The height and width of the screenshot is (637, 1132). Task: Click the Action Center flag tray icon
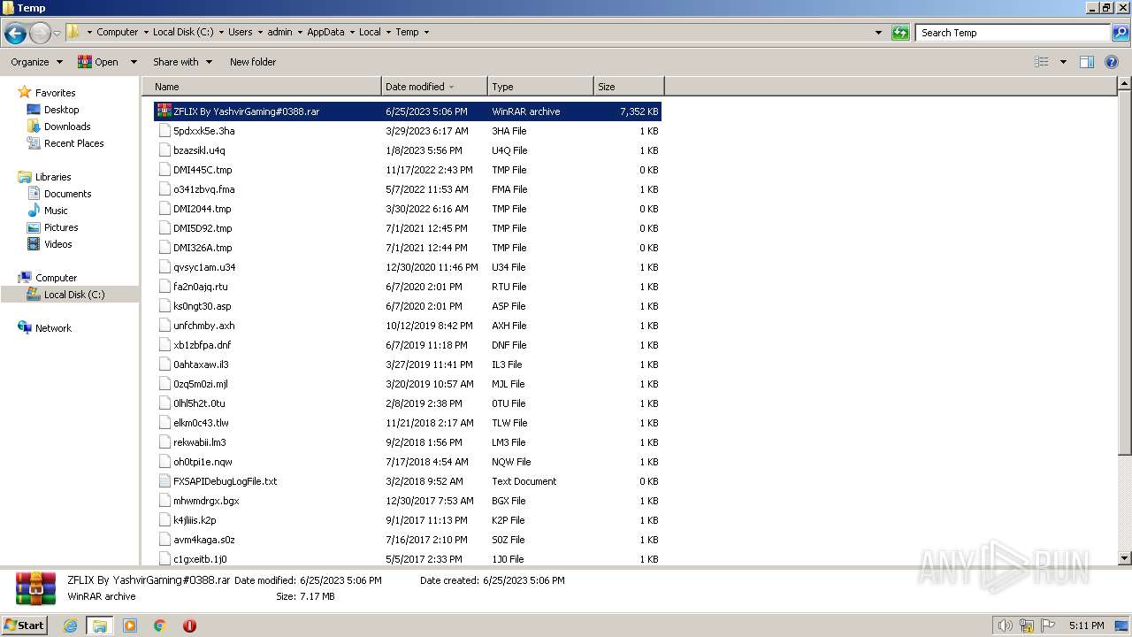point(1048,625)
